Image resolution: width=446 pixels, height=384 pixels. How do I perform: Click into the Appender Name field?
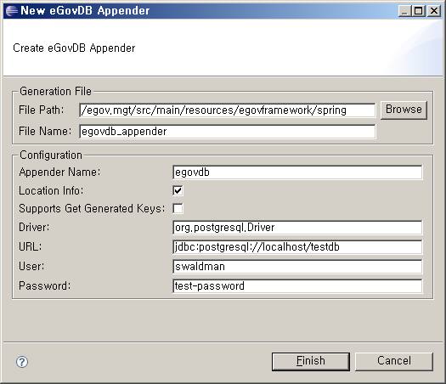(297, 172)
